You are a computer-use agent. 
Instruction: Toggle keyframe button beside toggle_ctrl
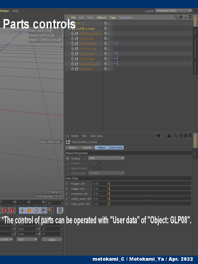tap(67, 189)
